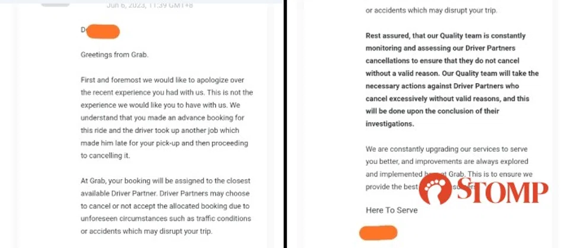
Task: Click the bold word 'investigations.'
Action: coord(389,124)
